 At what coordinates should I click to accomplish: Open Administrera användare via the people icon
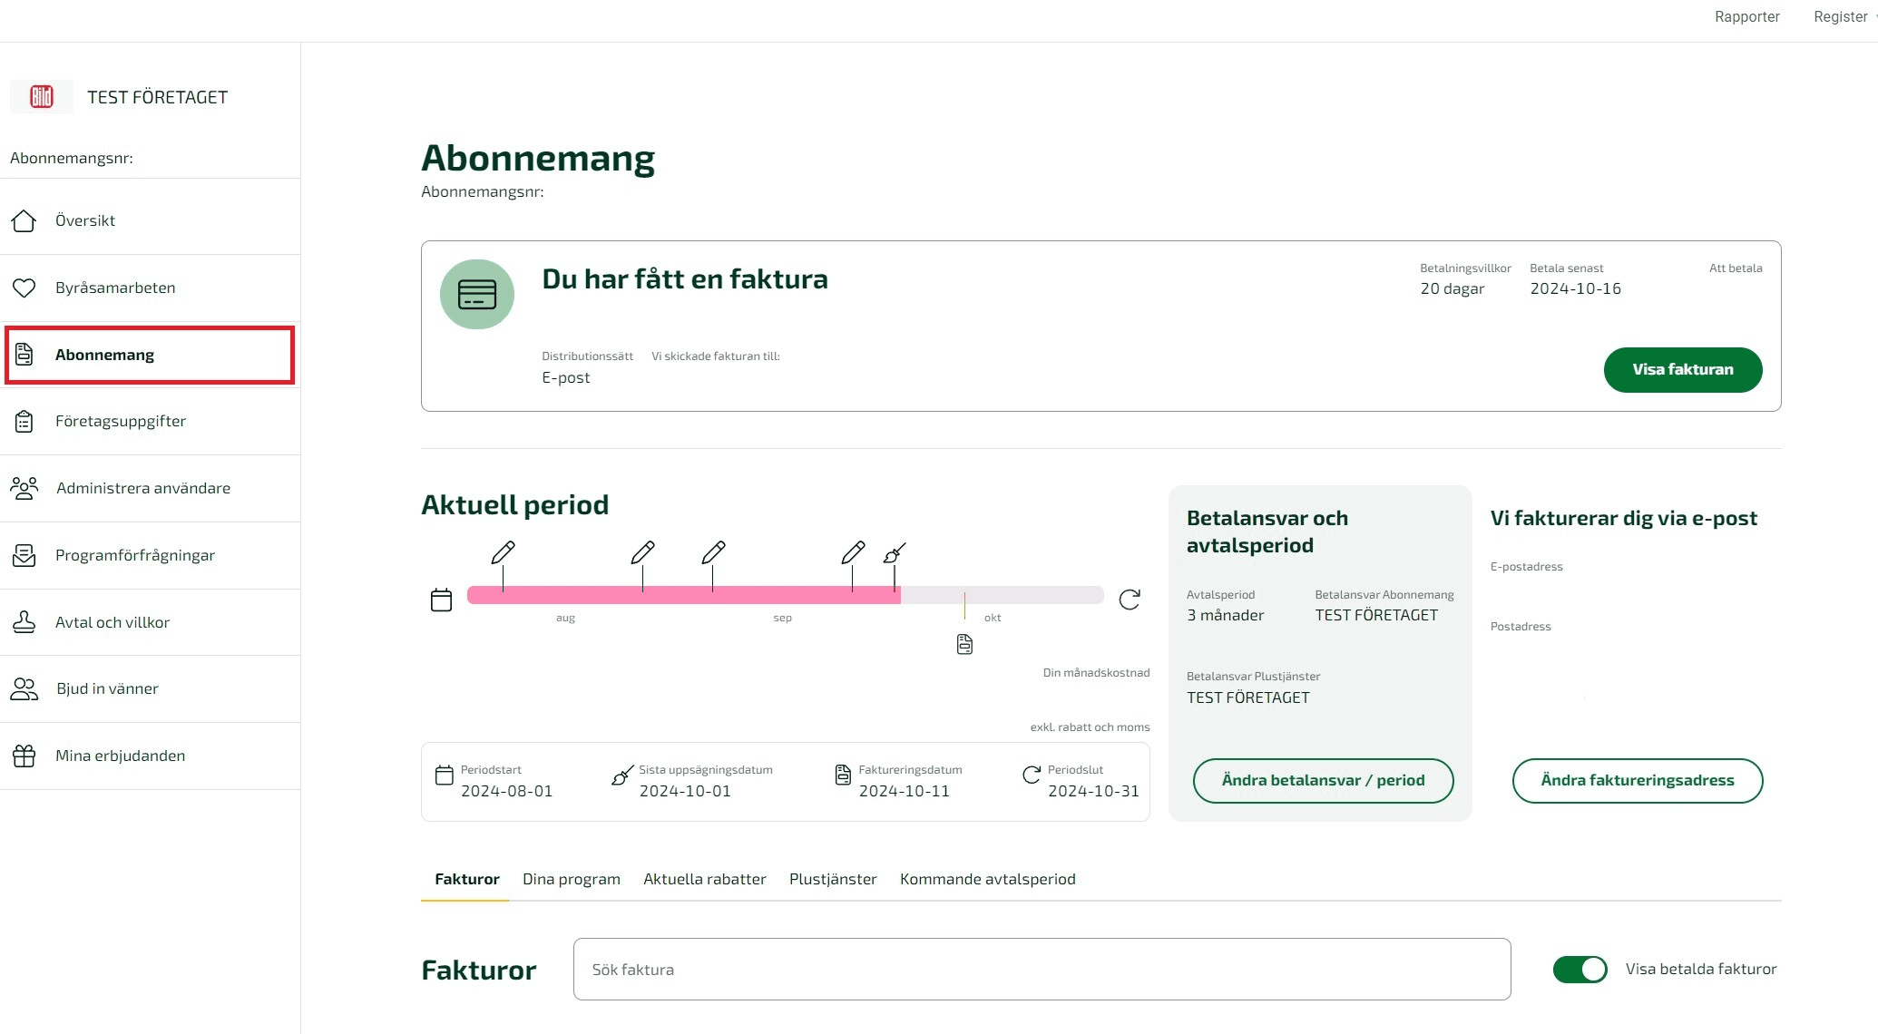(x=24, y=488)
